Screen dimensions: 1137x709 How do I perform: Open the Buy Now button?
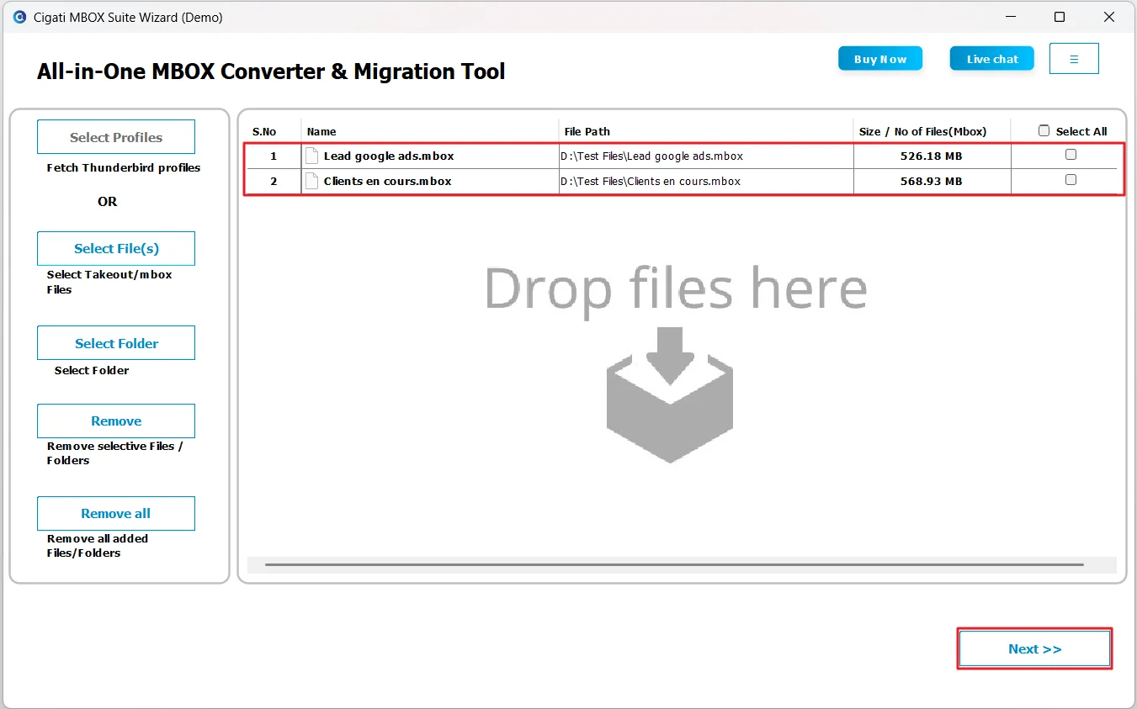880,59
